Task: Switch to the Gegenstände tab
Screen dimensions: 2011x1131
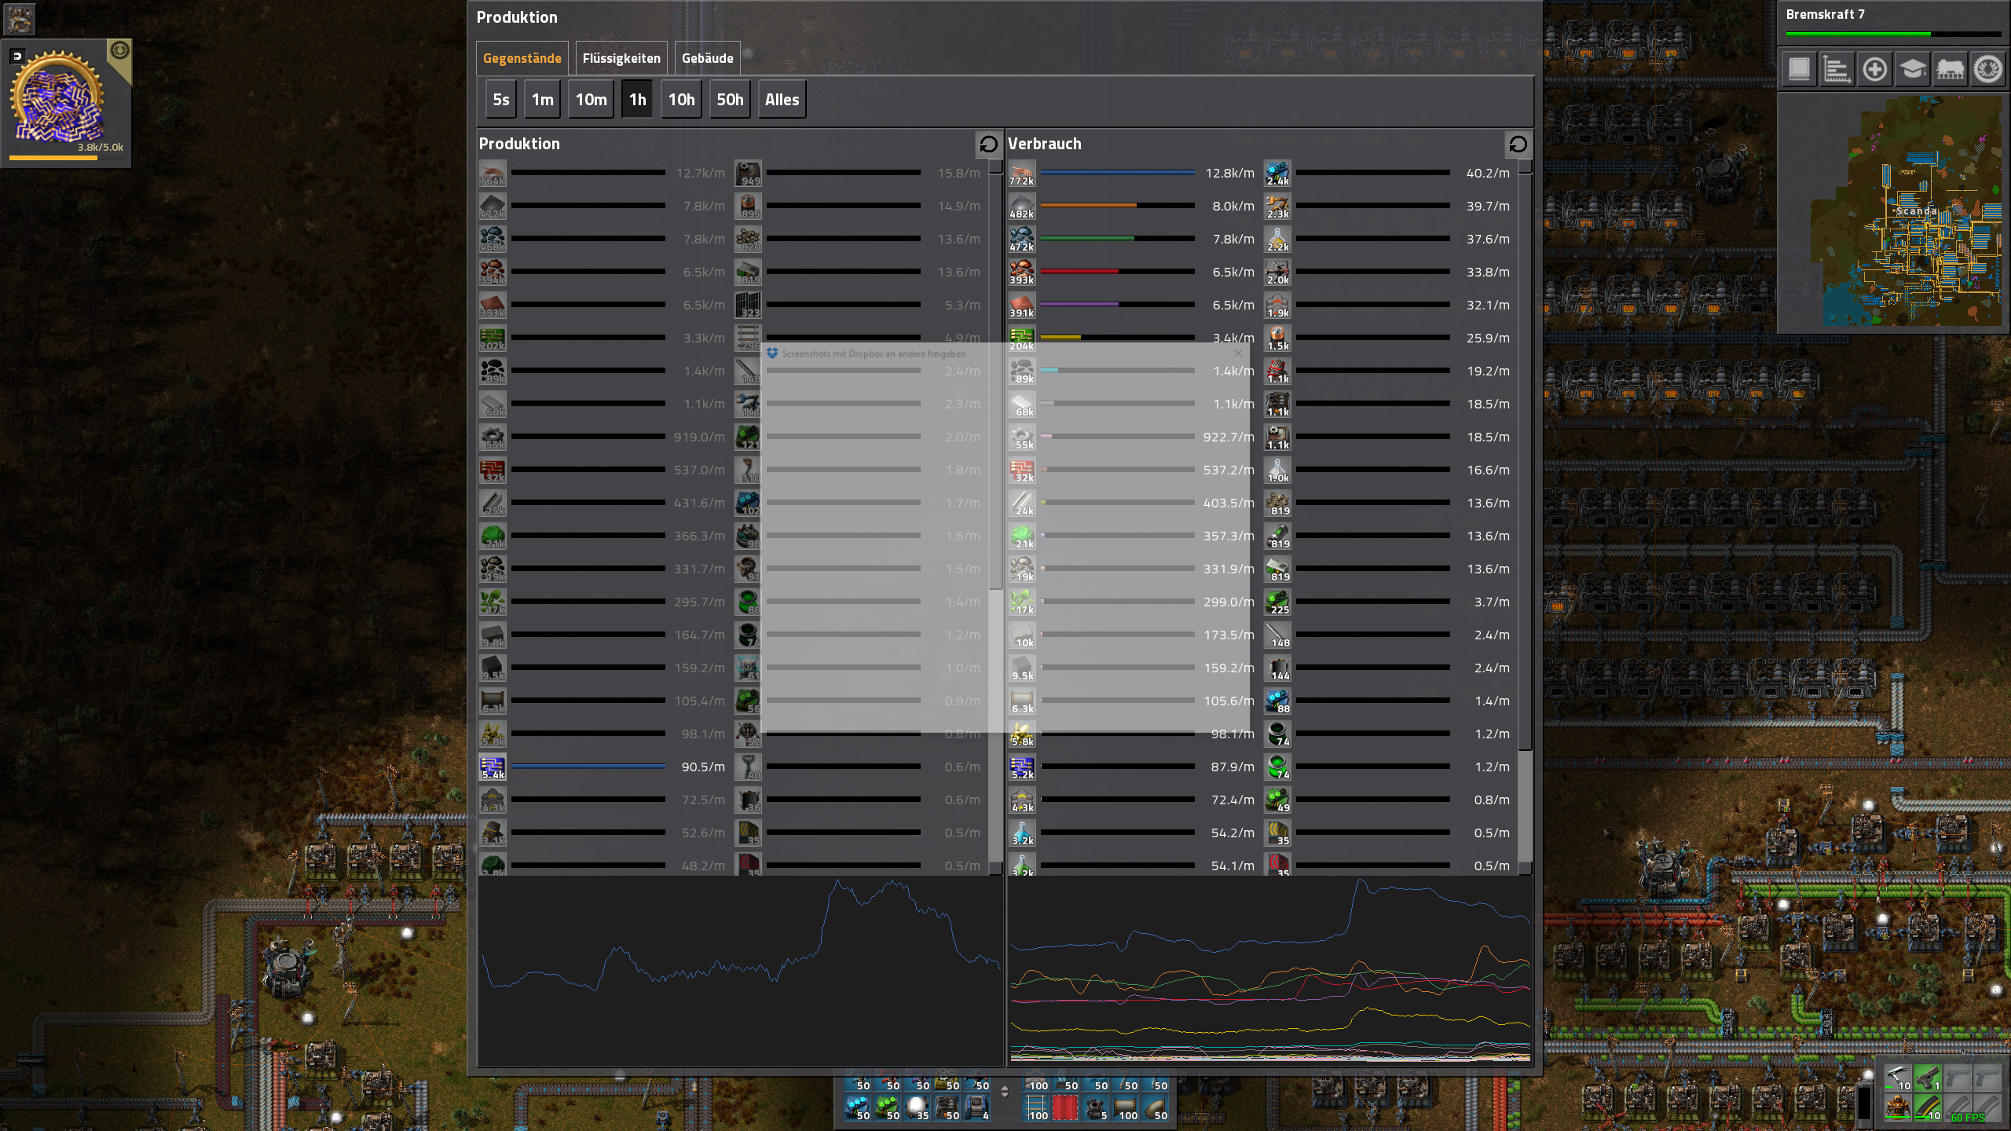Action: click(522, 58)
